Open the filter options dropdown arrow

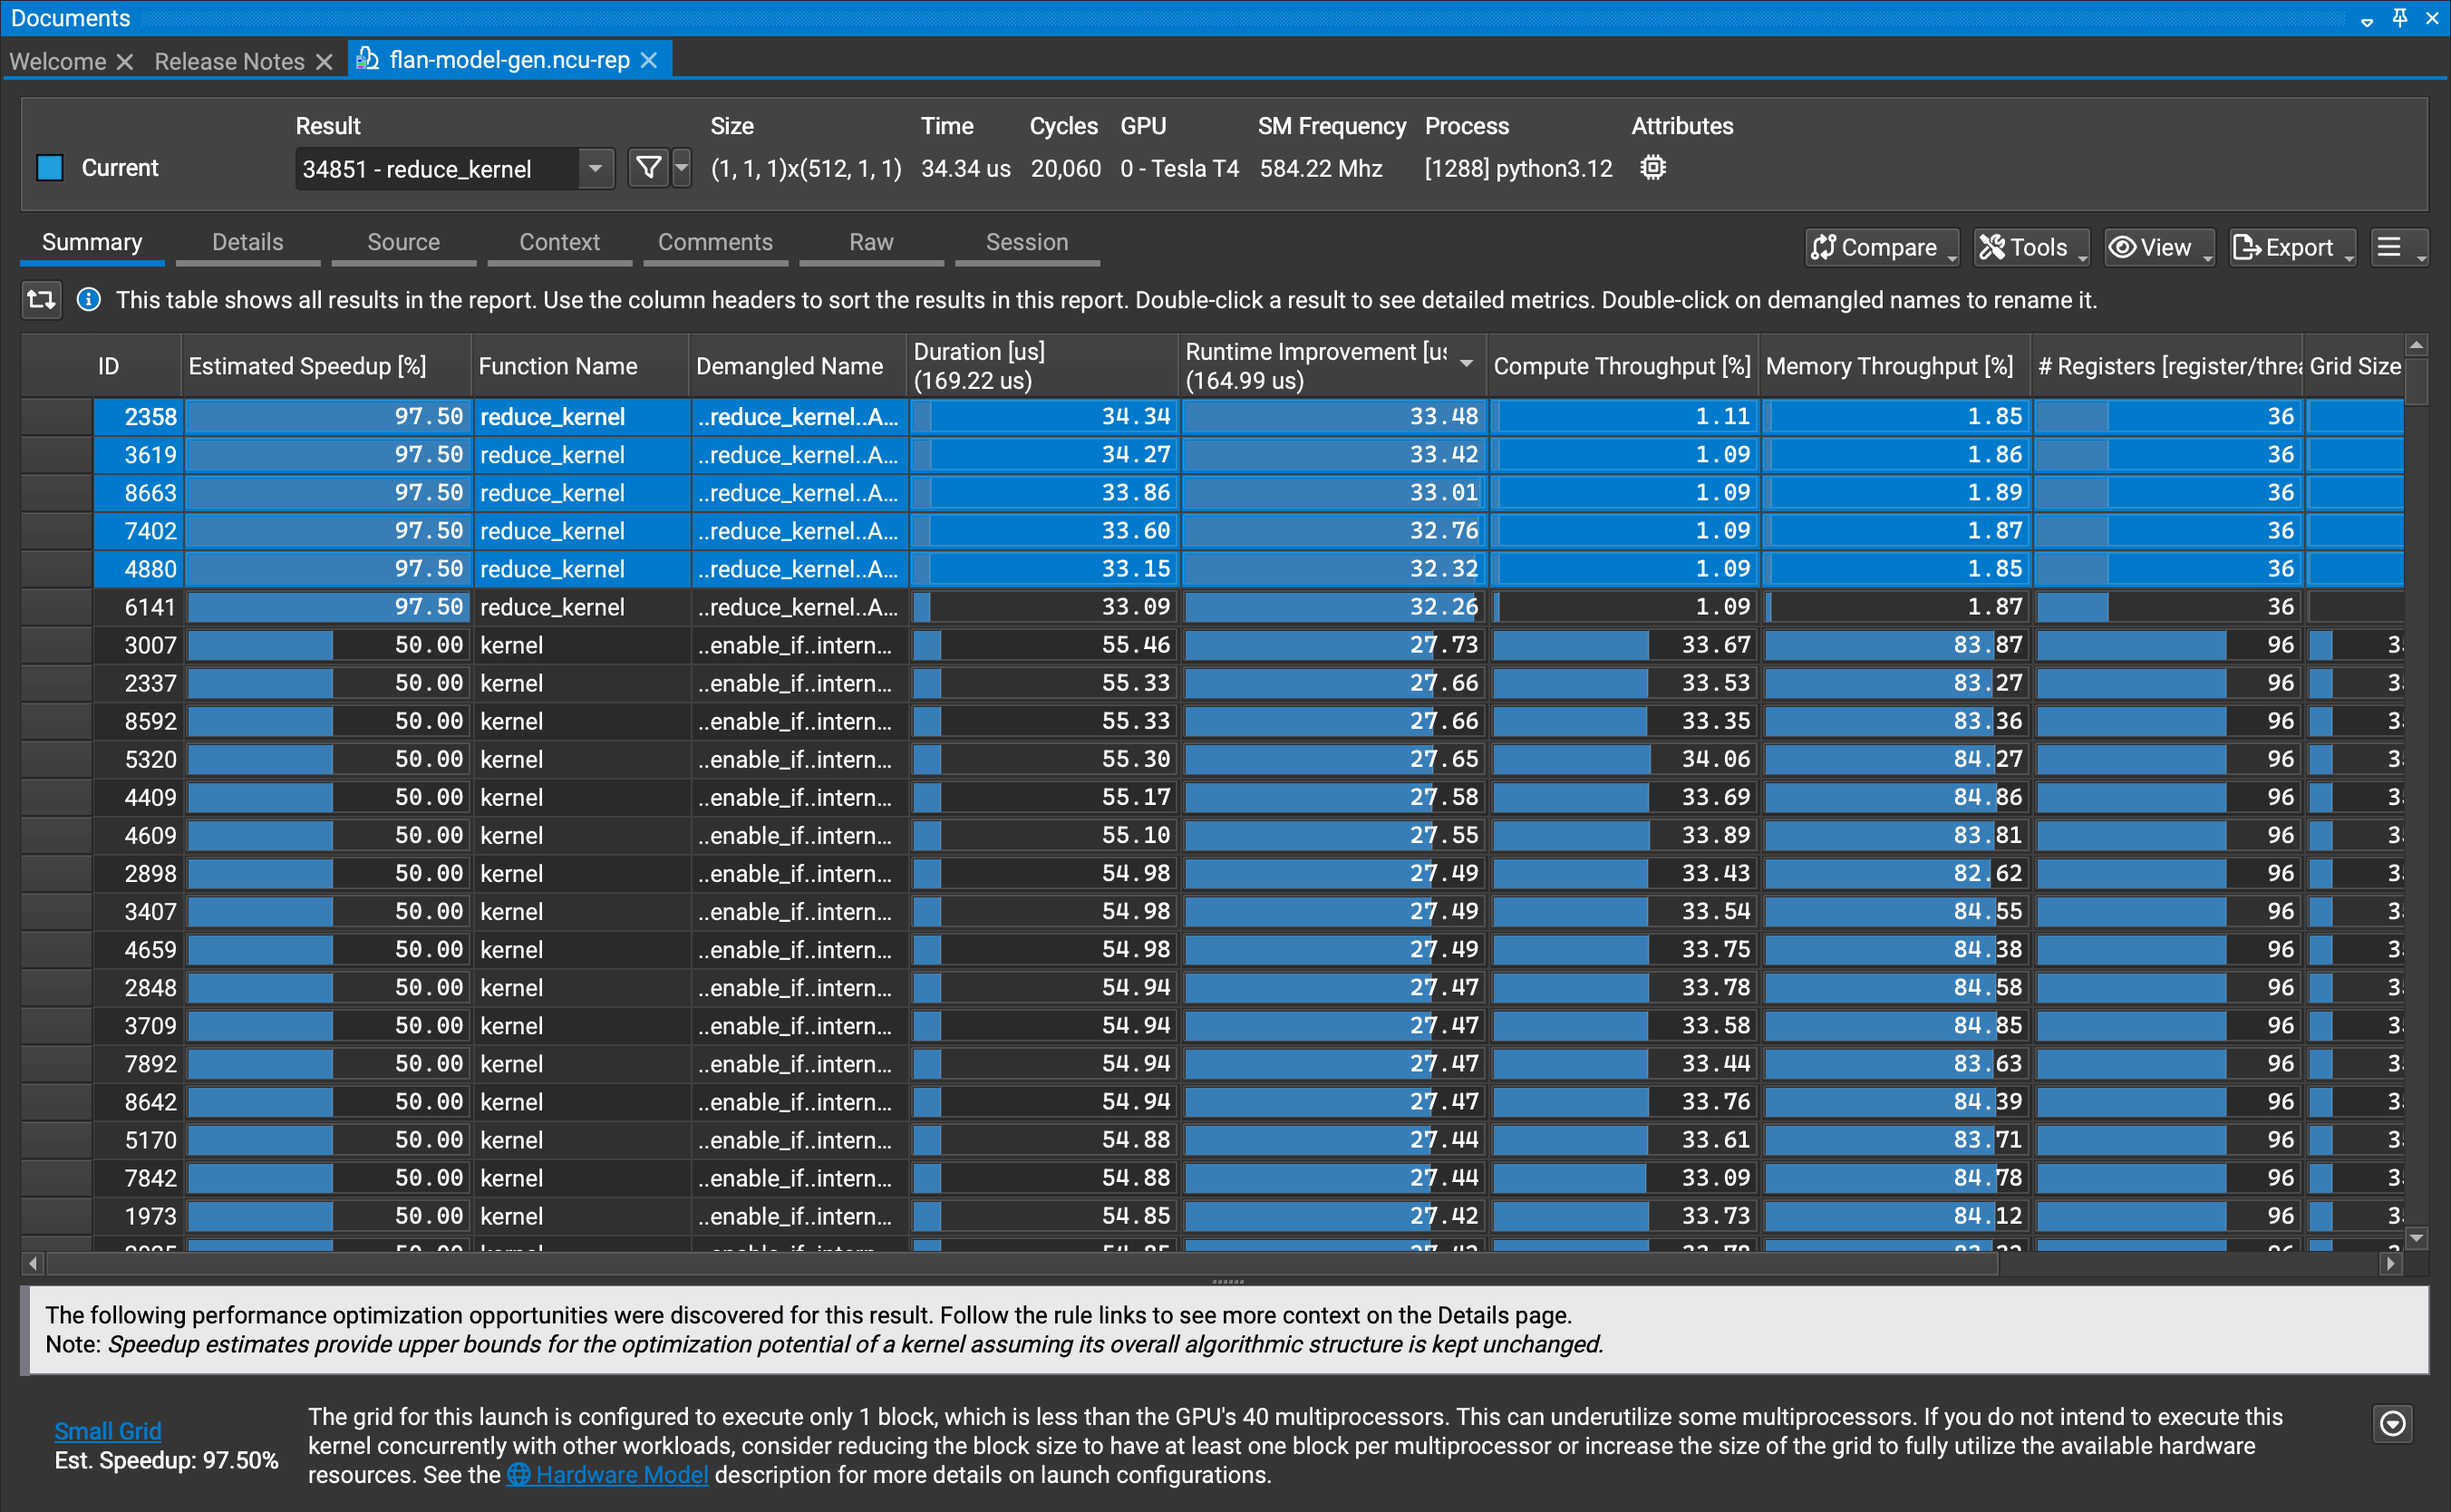click(682, 168)
